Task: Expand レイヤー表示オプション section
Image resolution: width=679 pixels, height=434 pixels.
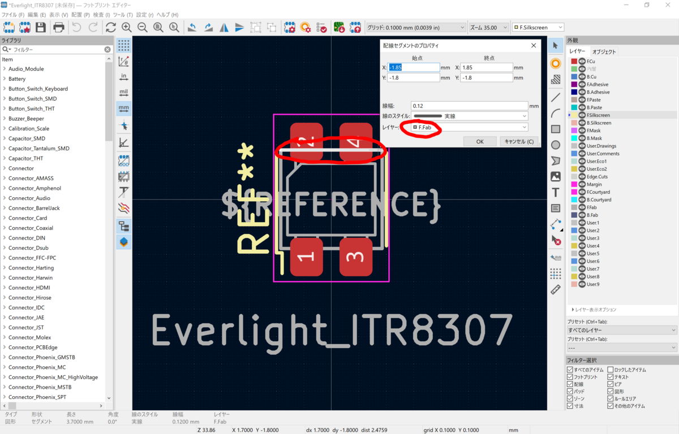Action: (594, 310)
